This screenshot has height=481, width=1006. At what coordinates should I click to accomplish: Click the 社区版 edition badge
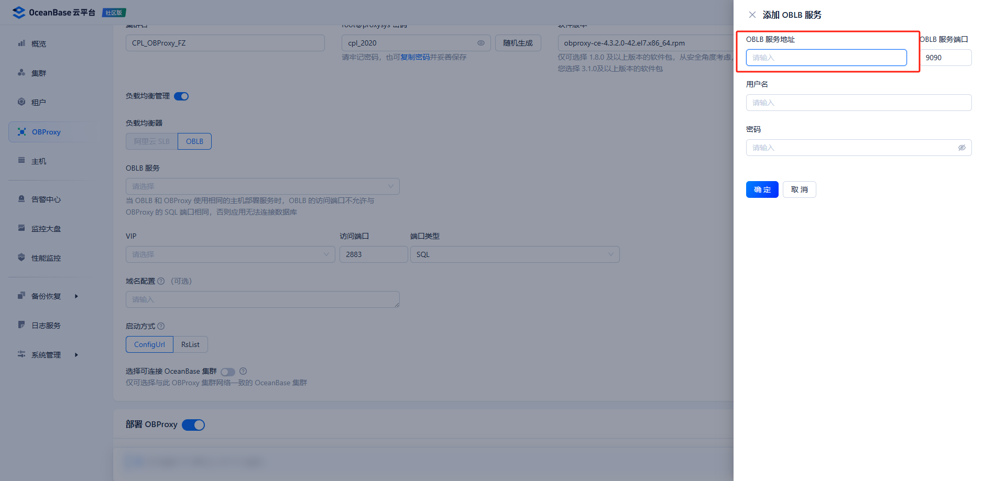[114, 13]
